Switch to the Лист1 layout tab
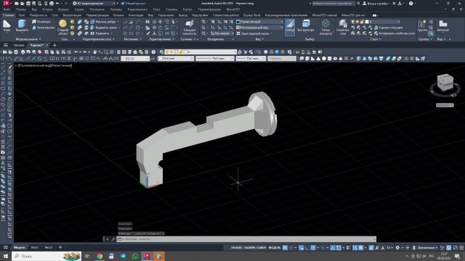This screenshot has height=261, width=465. coord(35,247)
